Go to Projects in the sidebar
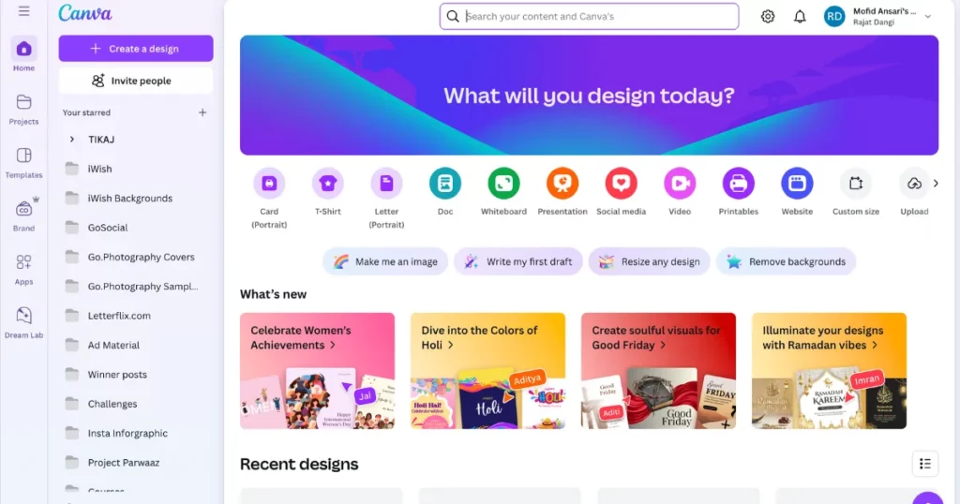The image size is (960, 504). pyautogui.click(x=23, y=110)
